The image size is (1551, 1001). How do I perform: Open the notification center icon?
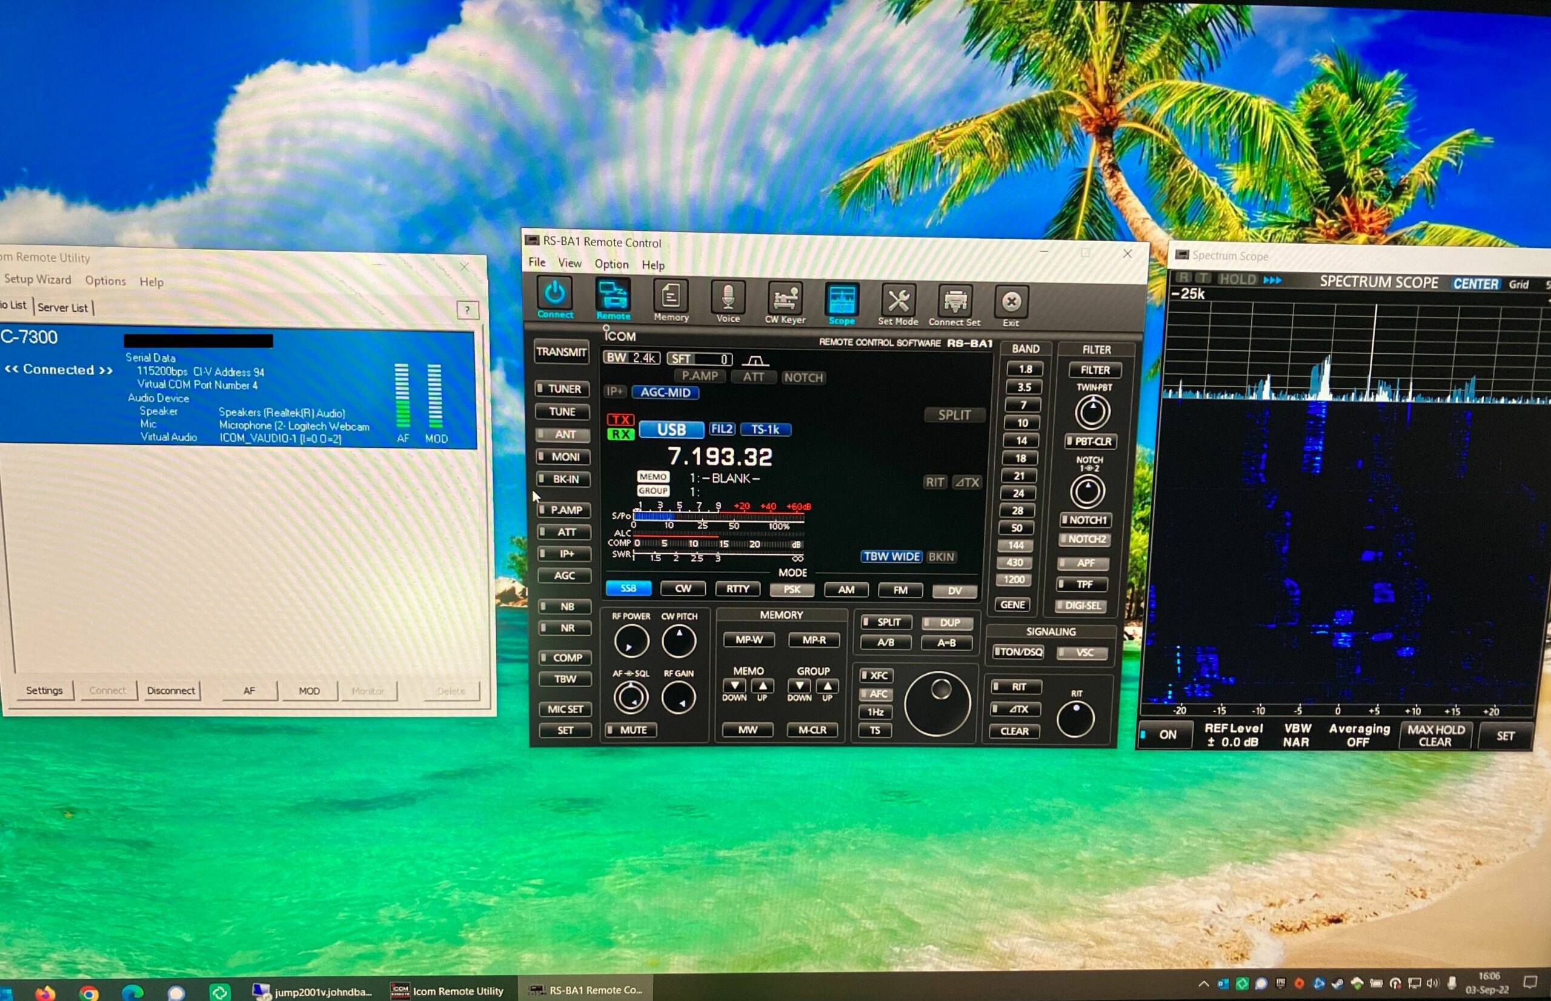point(1530,982)
